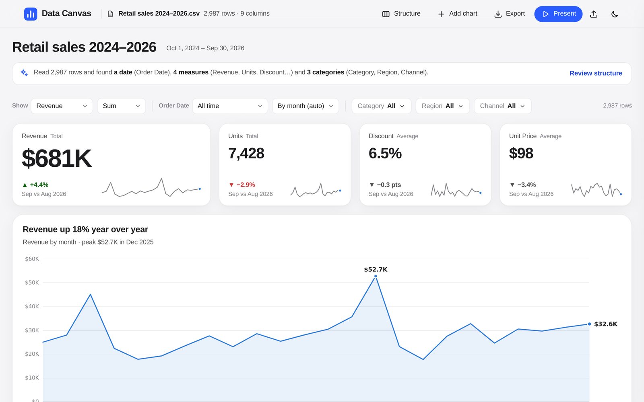Screen dimensions: 644x402
Task: Select the Unit Price Average card
Action: (x=566, y=164)
